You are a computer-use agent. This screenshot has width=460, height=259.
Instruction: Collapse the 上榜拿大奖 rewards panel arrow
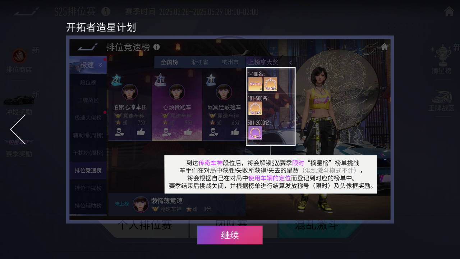click(x=290, y=63)
